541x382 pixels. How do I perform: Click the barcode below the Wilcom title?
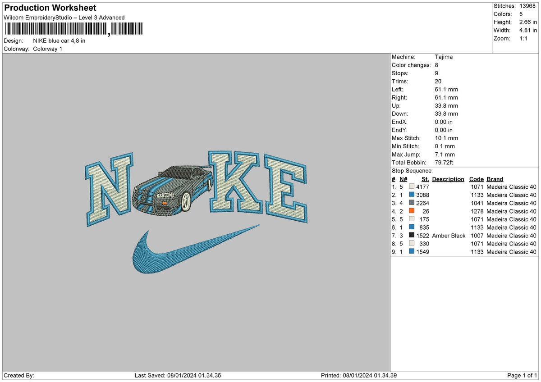pyautogui.click(x=73, y=29)
